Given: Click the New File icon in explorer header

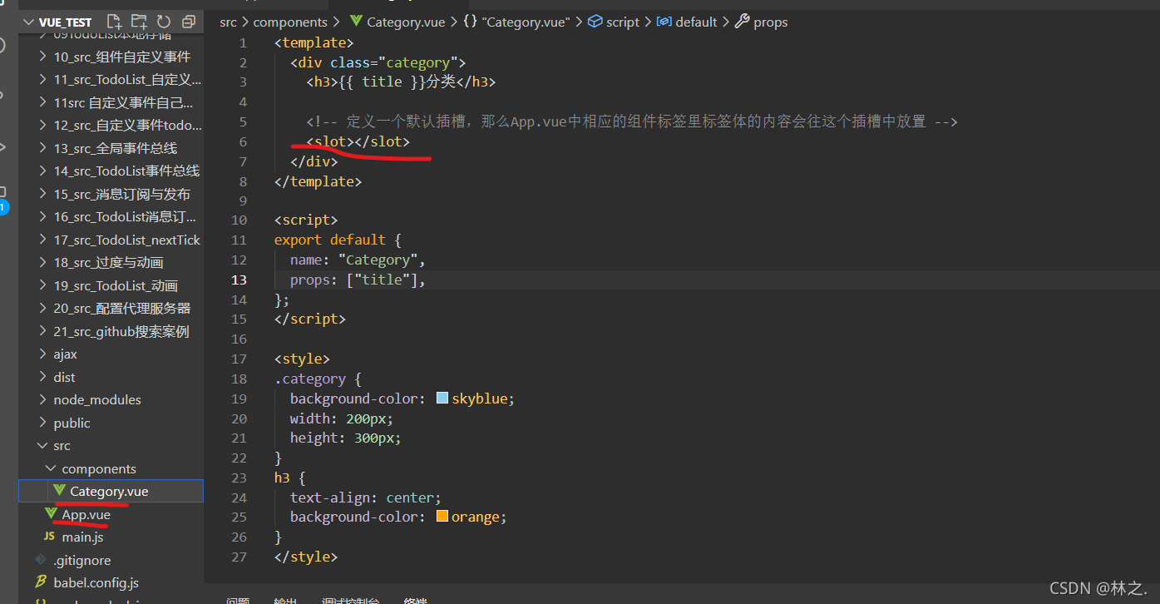Looking at the screenshot, I should pos(115,22).
